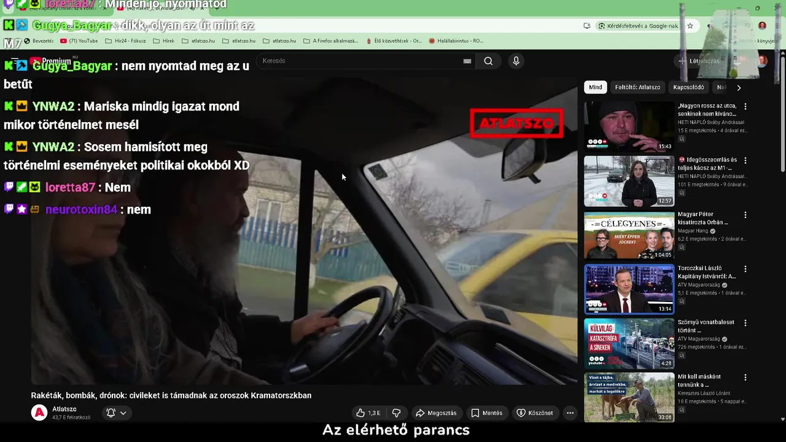
Task: Open the Toroczkai László 13:14 video thumbnail
Action: (629, 289)
